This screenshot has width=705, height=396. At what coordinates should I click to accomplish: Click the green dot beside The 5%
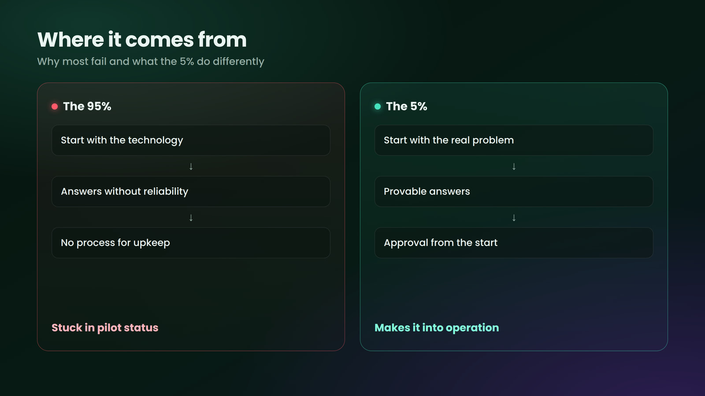click(378, 106)
